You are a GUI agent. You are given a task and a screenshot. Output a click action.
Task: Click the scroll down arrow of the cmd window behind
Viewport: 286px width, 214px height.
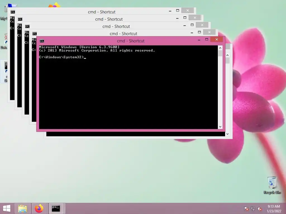click(227, 134)
